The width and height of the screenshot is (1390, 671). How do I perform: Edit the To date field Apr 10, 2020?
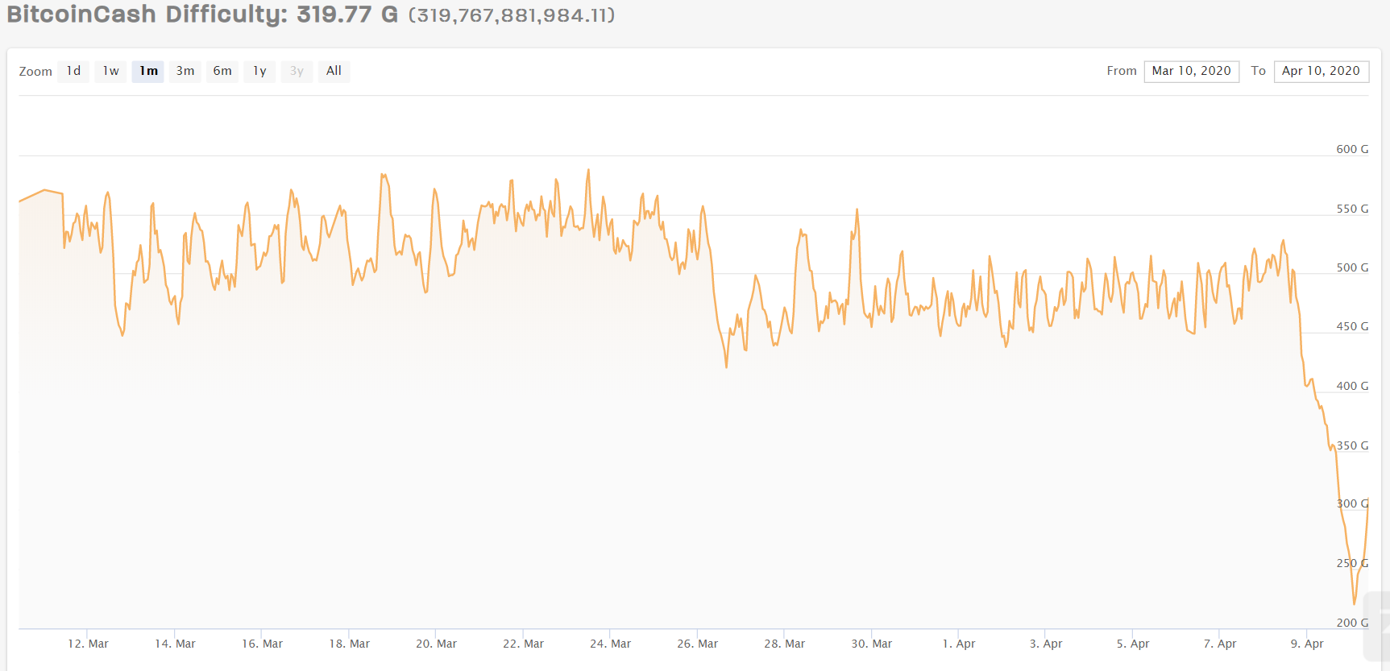coord(1322,71)
